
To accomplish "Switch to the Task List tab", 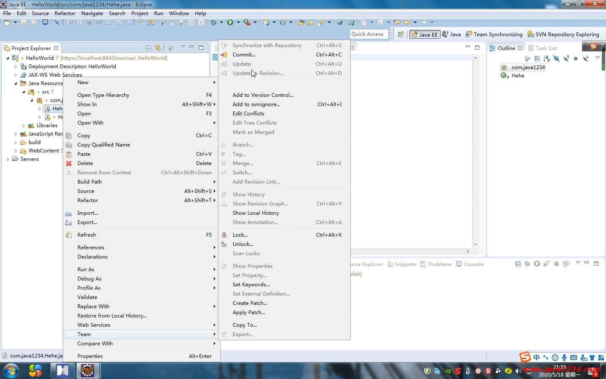I will coord(542,48).
